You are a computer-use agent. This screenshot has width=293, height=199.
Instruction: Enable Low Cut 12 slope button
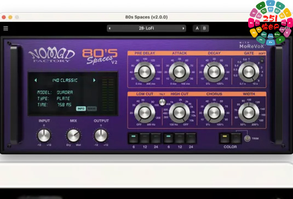[145, 138]
